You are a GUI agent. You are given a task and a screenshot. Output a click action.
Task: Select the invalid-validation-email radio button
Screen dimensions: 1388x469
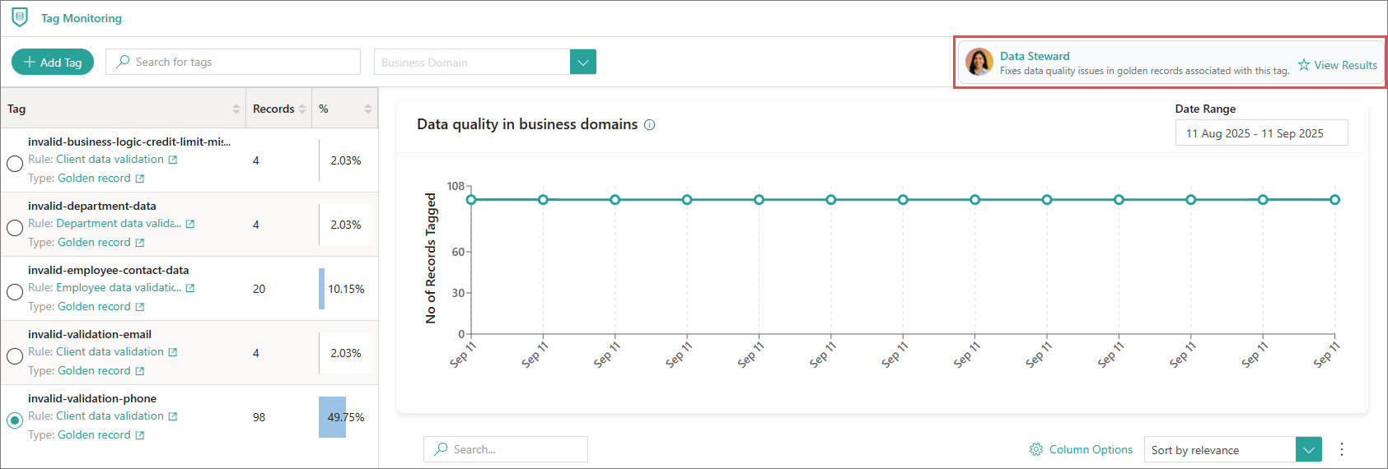point(15,356)
